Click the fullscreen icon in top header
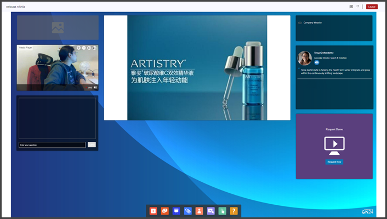This screenshot has width=387, height=219. tap(357, 7)
